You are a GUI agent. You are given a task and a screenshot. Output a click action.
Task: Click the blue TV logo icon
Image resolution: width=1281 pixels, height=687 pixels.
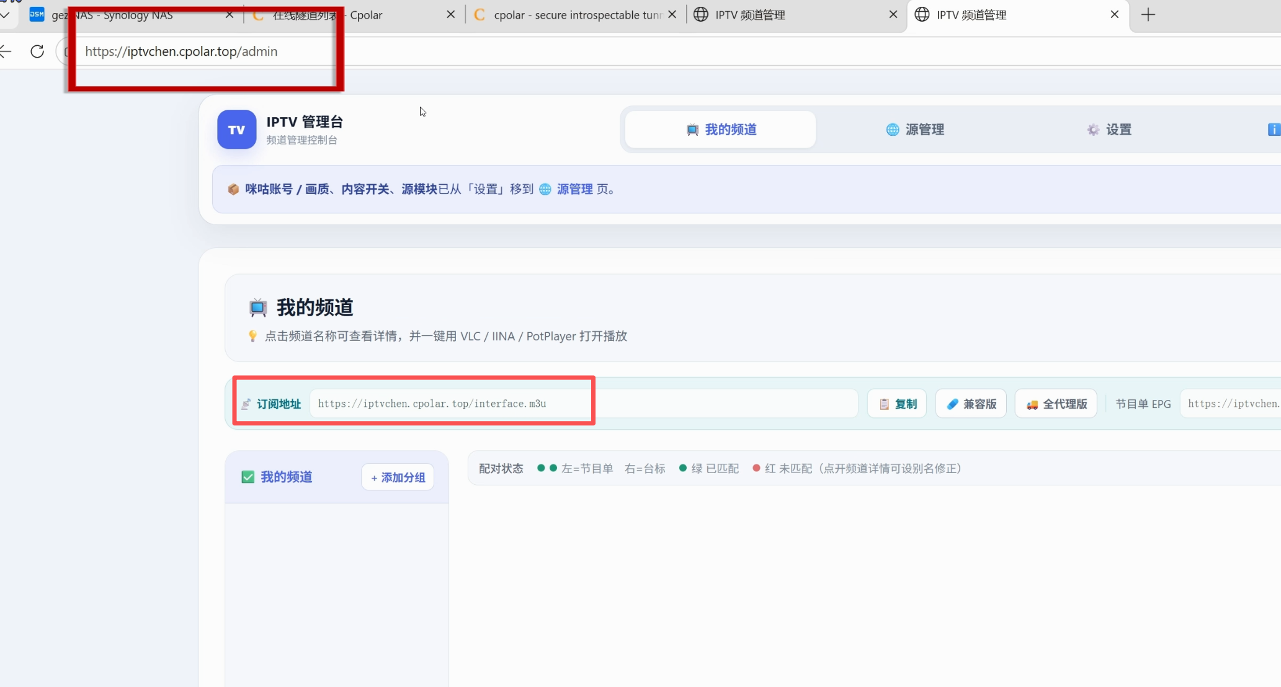point(236,130)
